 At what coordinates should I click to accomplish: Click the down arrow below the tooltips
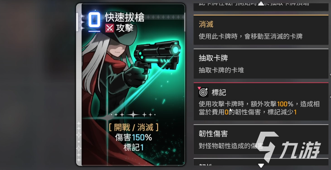click(x=261, y=165)
